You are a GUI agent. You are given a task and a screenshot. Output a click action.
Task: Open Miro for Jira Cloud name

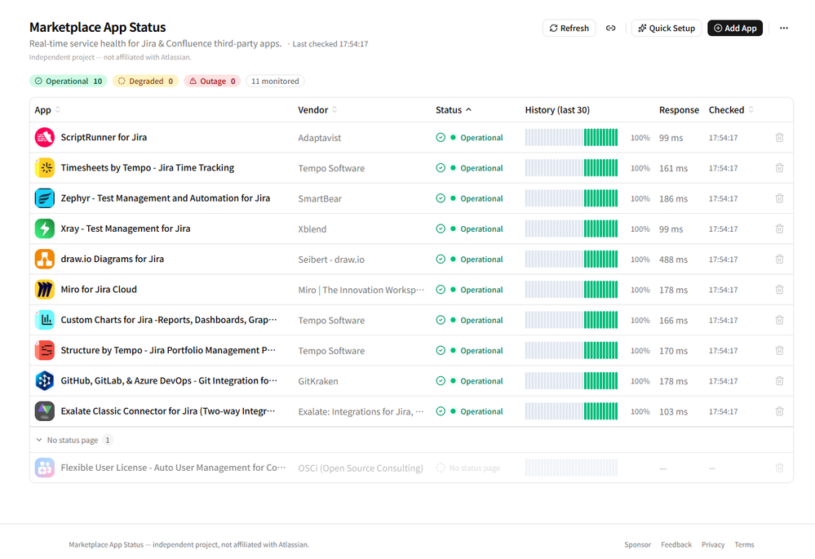(99, 290)
